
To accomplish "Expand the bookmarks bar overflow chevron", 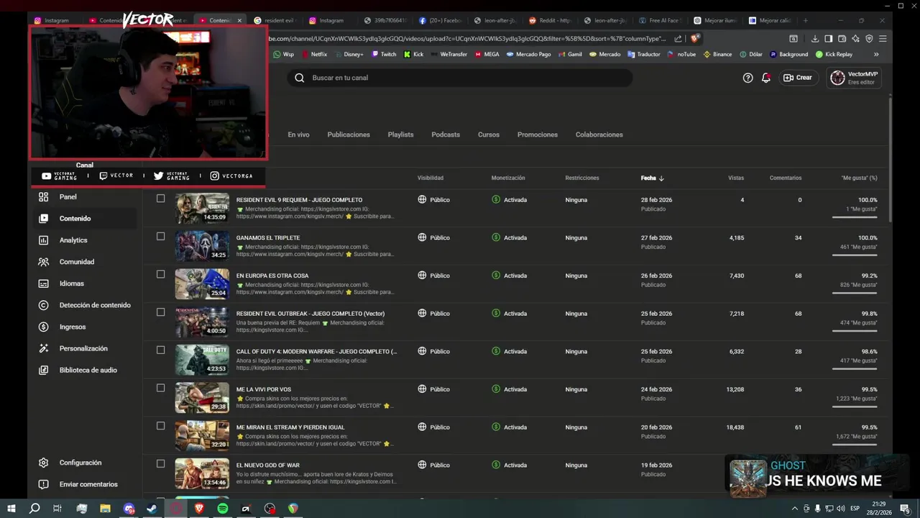I will point(876,54).
